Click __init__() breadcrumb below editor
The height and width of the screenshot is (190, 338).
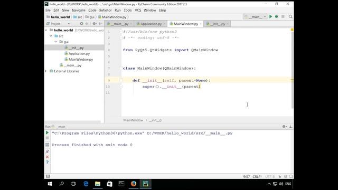pos(155,120)
